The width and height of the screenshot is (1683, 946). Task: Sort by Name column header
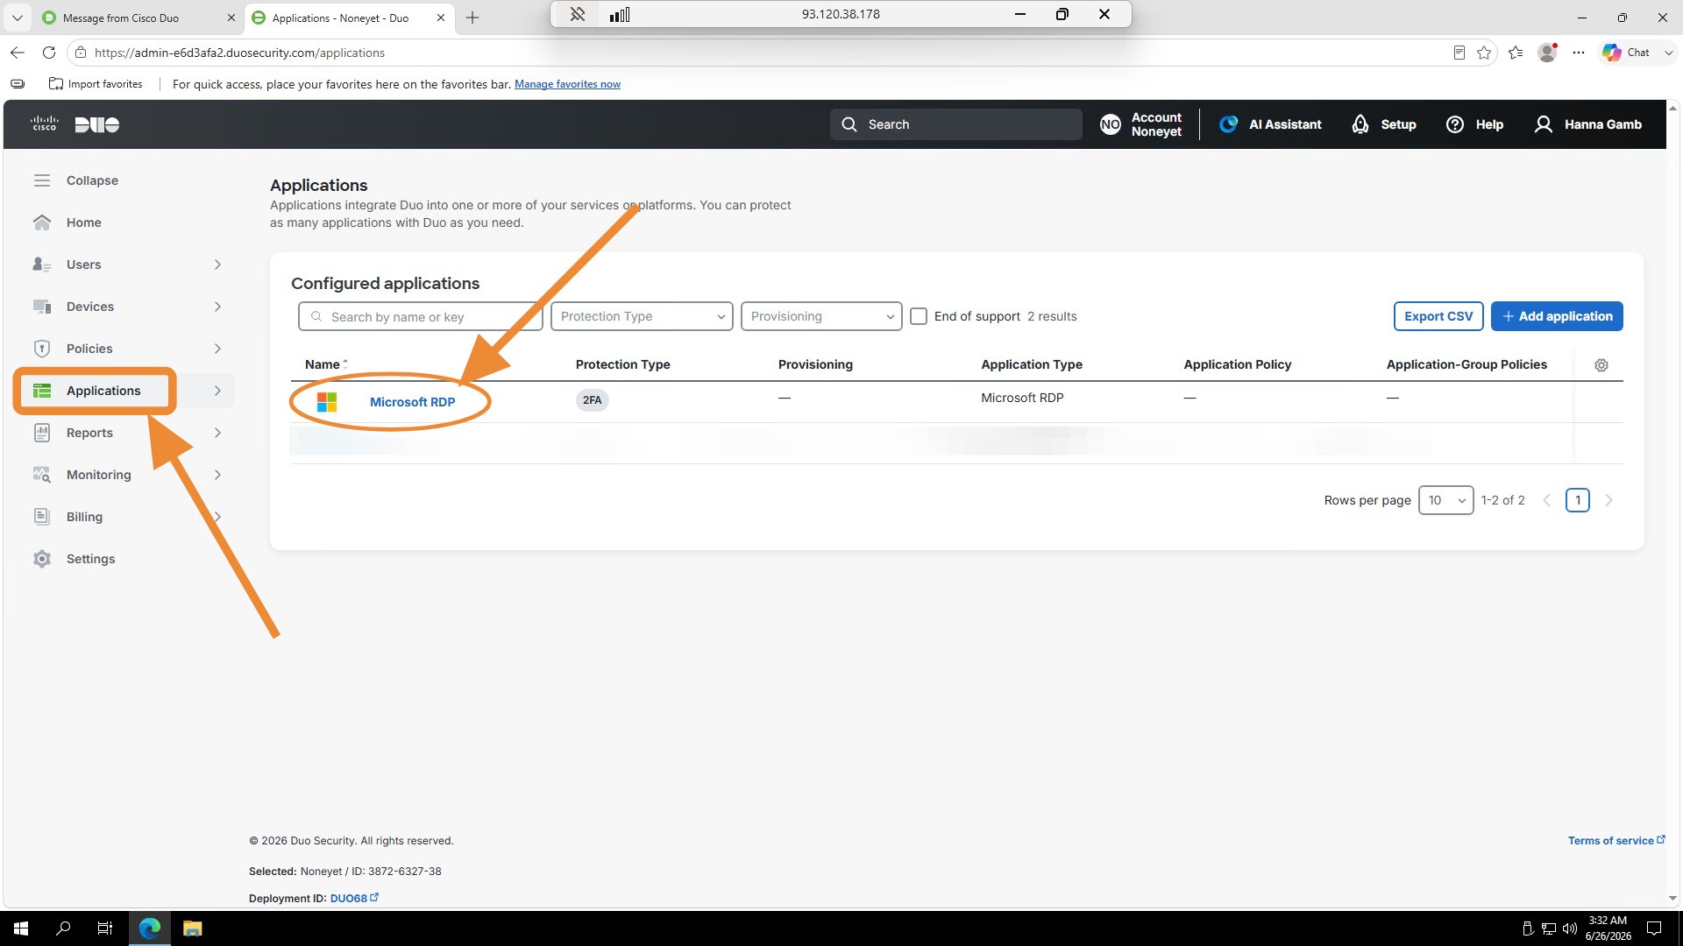tap(326, 364)
